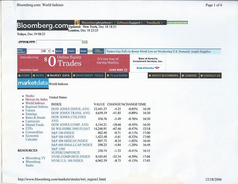Image resolution: width=238 pixels, height=184 pixels.
Task: Open the Bloomberg Anywhere link
Action: [x=97, y=23]
